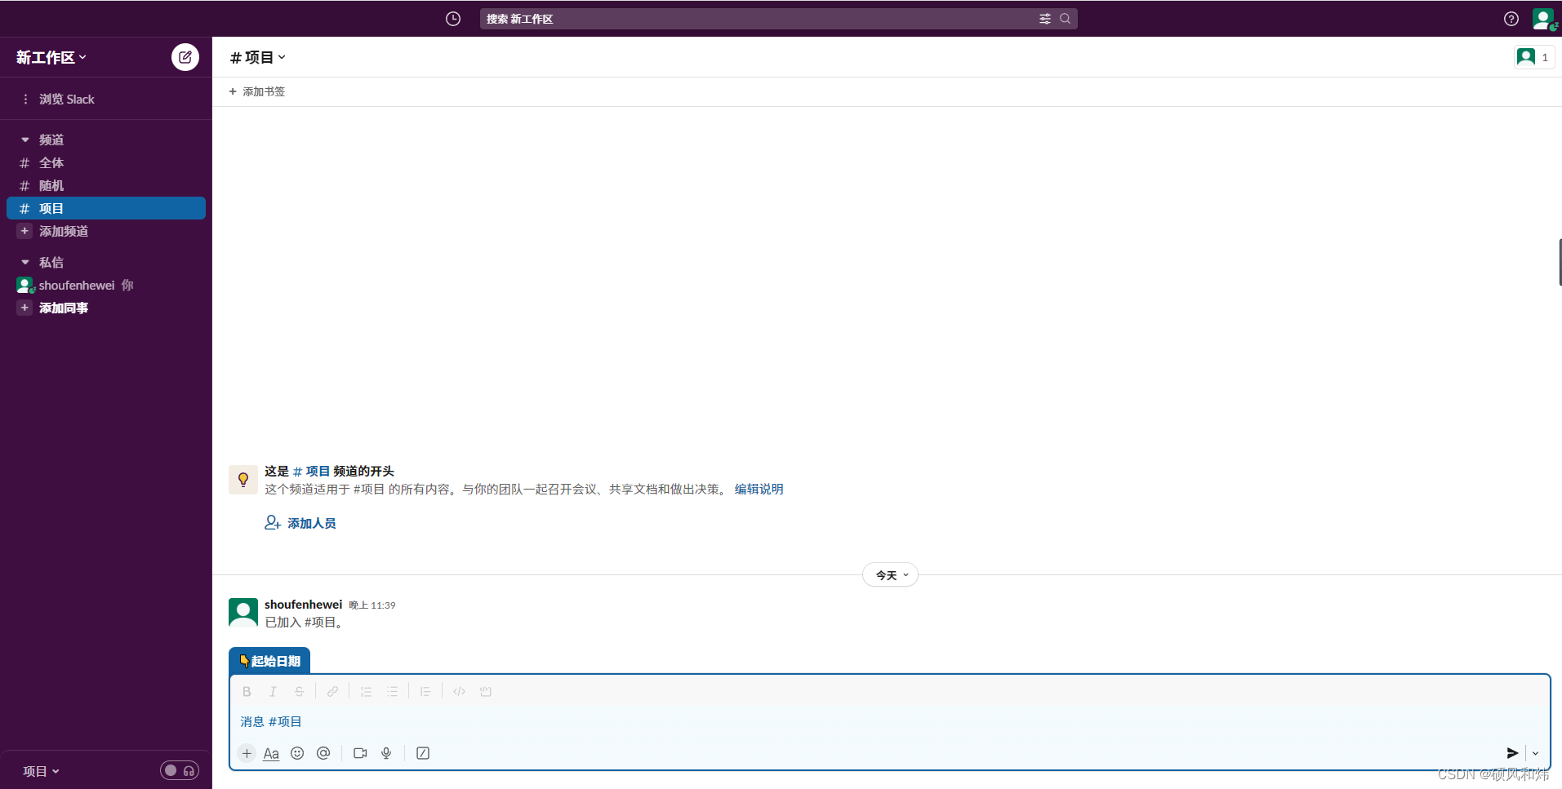This screenshot has height=789, width=1562.
Task: Open send options arrow beside send button
Action: tap(1535, 753)
